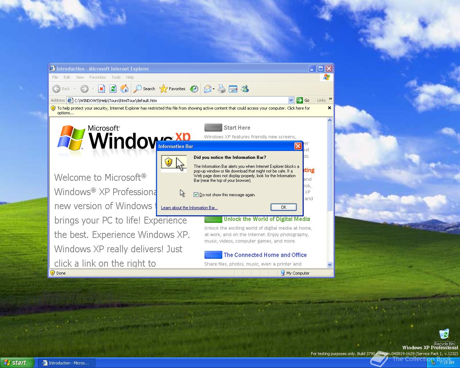
Task: Click into the Address text field
Action: 180,100
